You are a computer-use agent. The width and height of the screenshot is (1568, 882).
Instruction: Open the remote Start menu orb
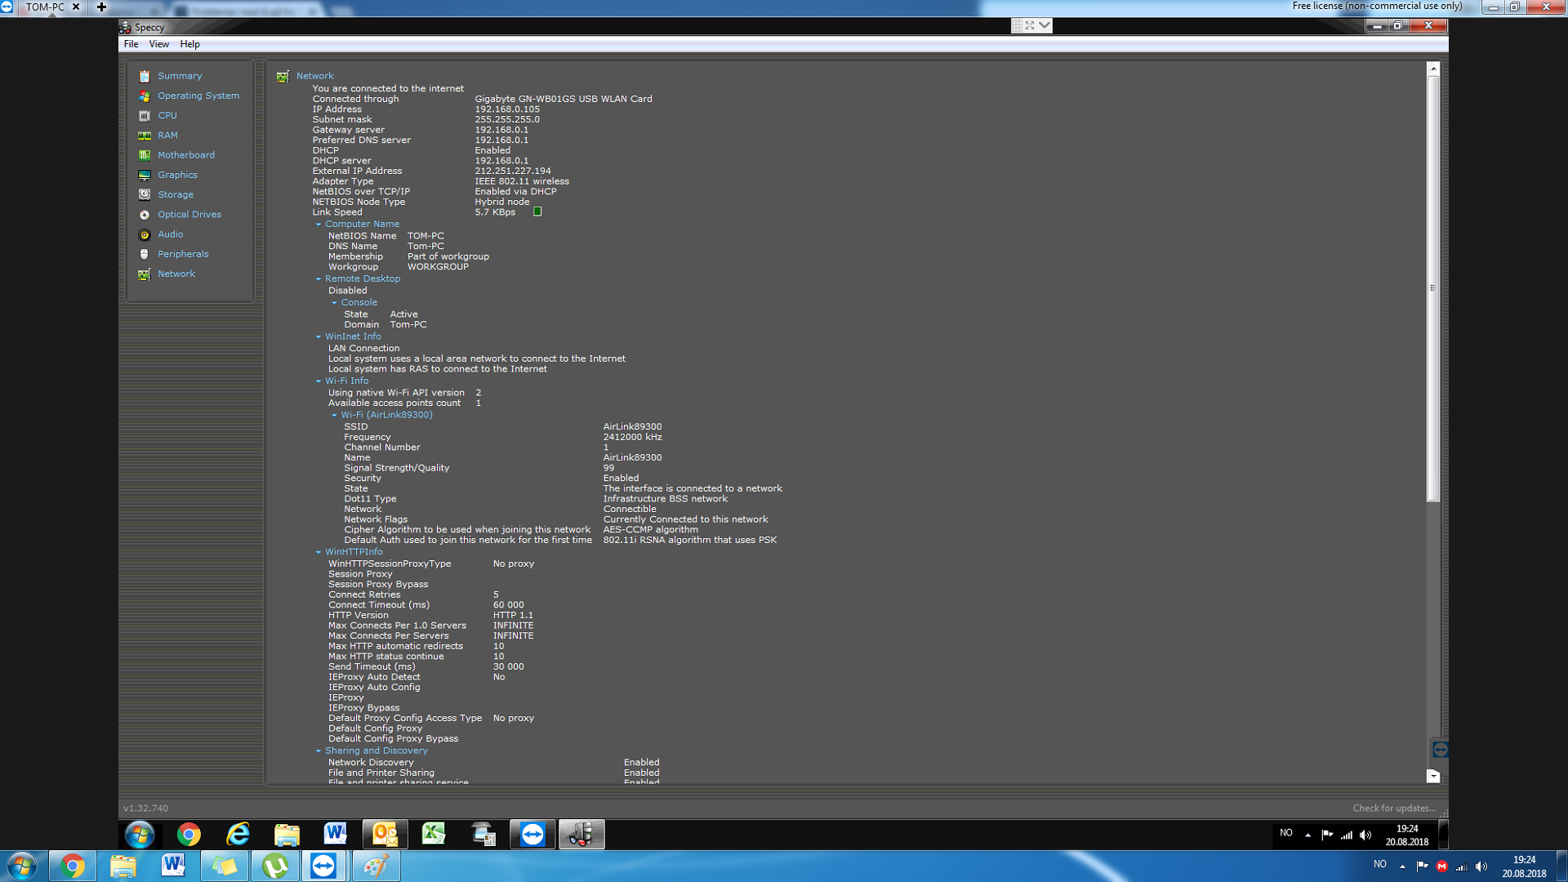click(x=140, y=835)
